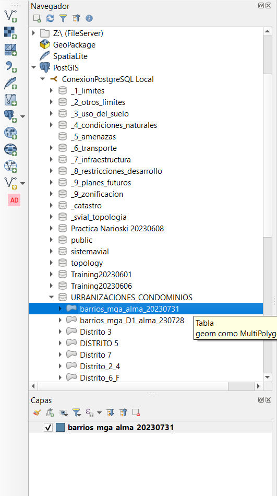
Task: Collapse the URBANIZACIONES_CONDOMINIOS schema
Action: click(51, 298)
